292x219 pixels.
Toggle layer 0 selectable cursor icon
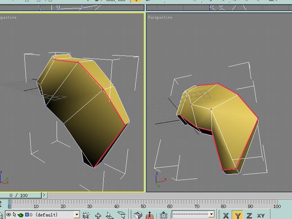click(14, 215)
